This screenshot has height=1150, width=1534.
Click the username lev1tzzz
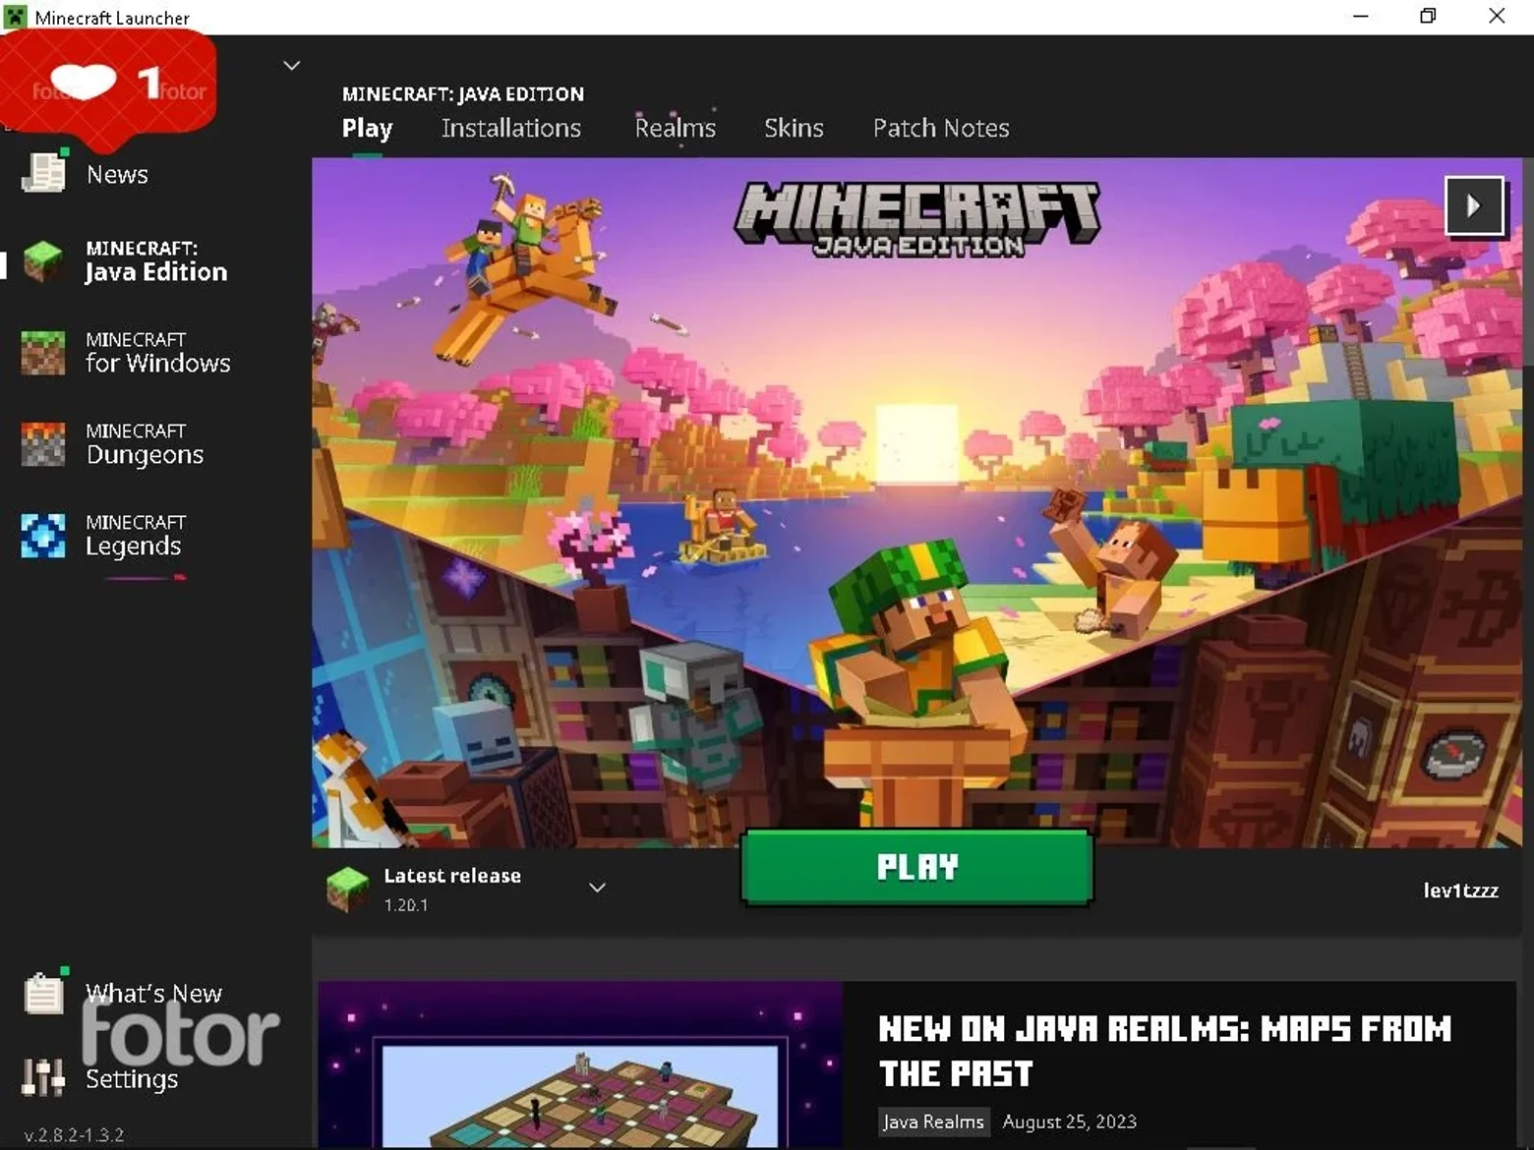point(1461,891)
